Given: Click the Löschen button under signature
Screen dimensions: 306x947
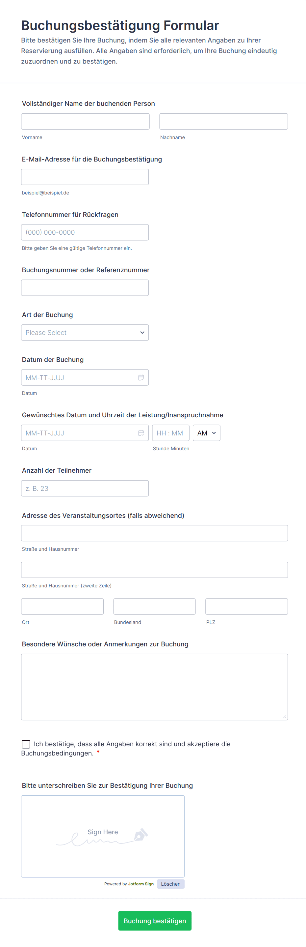Looking at the screenshot, I should pos(171,884).
